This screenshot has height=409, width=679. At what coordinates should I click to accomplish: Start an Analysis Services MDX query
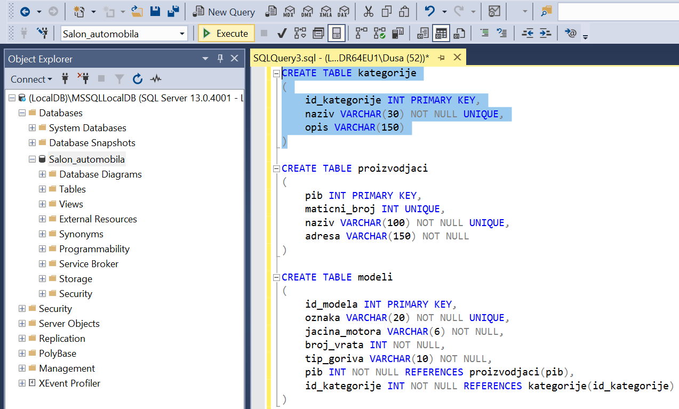[289, 11]
